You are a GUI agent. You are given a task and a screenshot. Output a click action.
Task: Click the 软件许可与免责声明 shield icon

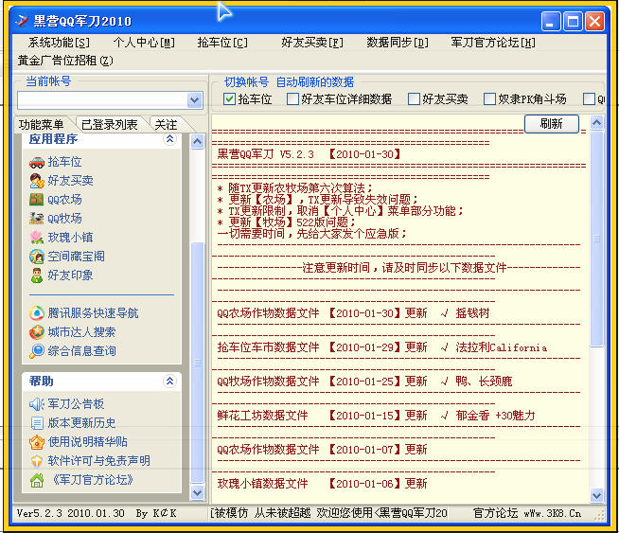(x=37, y=461)
